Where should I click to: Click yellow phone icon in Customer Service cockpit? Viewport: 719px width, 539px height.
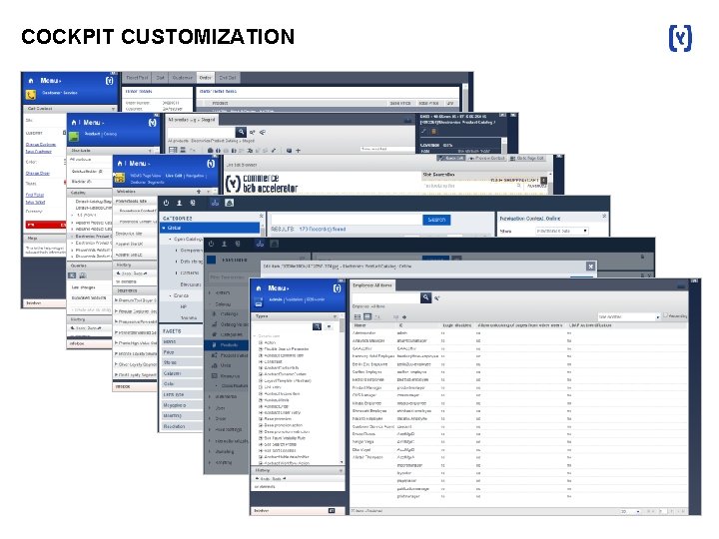31,95
